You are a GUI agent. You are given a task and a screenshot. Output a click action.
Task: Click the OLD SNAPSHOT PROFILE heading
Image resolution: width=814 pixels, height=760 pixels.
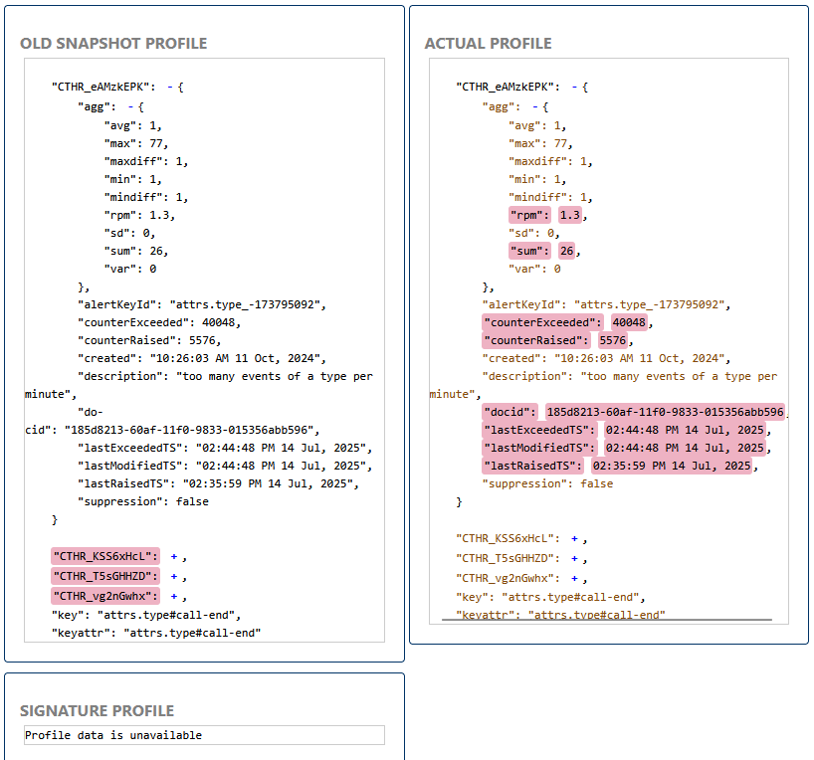tap(113, 43)
